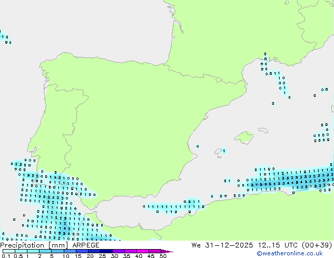
Task: Click the '10' legend value
Action: click(x=66, y=256)
